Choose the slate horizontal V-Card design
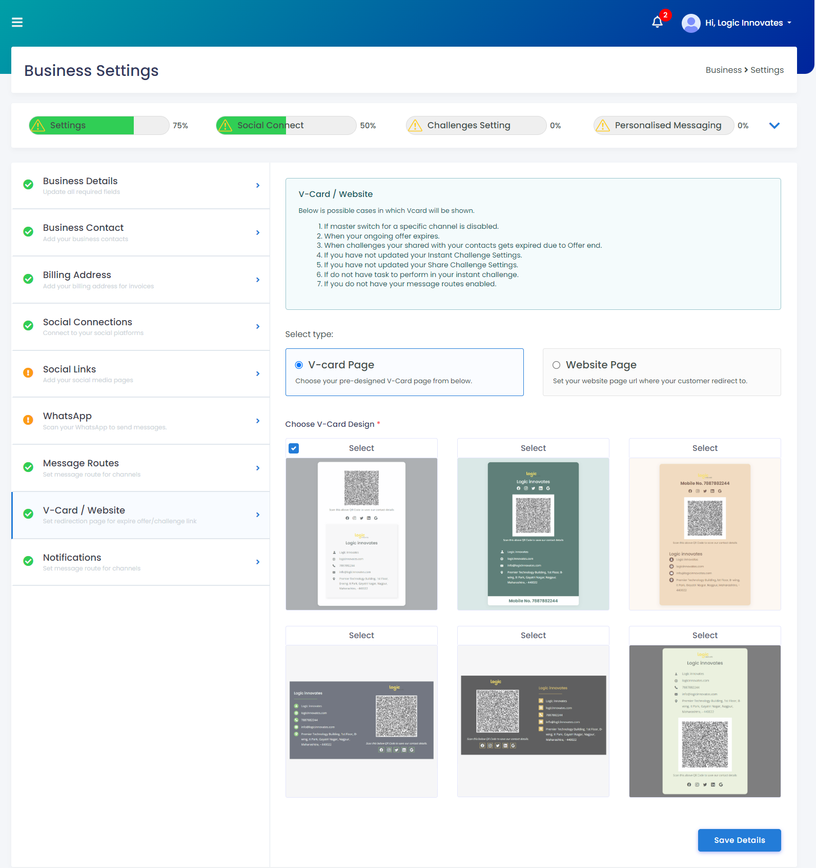This screenshot has width=816, height=868. coord(361,721)
